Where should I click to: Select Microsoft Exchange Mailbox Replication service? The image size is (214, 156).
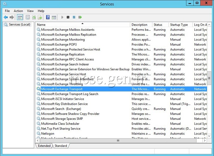click(121, 34)
